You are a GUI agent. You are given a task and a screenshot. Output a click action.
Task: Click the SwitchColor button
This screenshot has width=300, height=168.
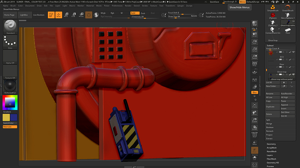click(x=10, y=123)
